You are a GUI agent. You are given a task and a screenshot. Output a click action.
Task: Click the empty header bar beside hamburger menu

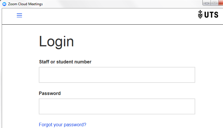(x=110, y=15)
